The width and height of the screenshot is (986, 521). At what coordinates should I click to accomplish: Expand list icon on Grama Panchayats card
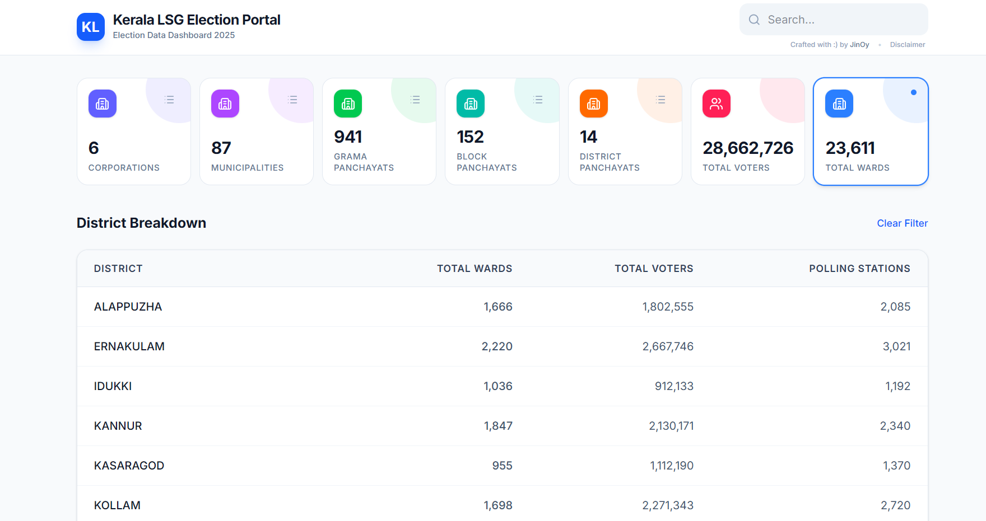tap(415, 100)
